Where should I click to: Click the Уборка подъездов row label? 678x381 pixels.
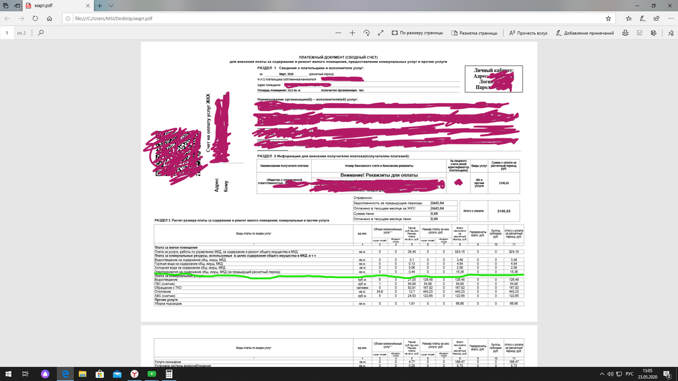tap(168, 304)
